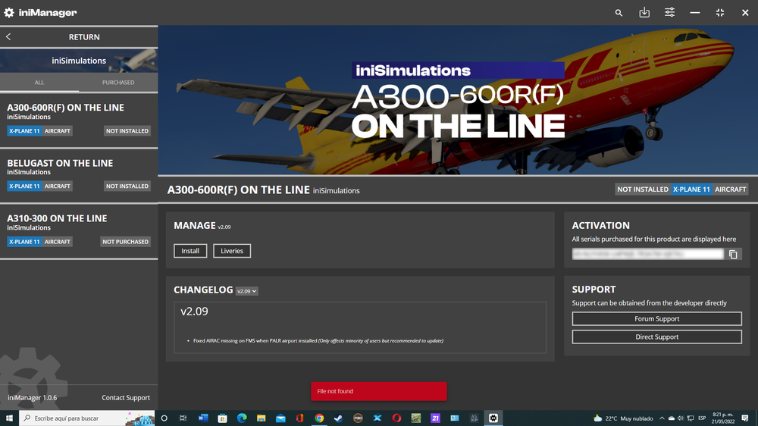Screen dimensions: 758x426
Task: Launch Steam from the taskbar
Action: click(x=339, y=418)
